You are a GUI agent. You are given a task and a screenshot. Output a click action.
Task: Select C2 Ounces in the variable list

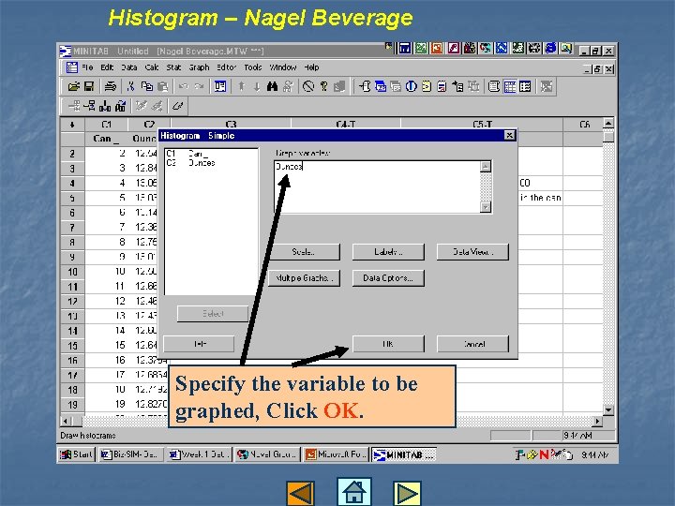pos(190,163)
